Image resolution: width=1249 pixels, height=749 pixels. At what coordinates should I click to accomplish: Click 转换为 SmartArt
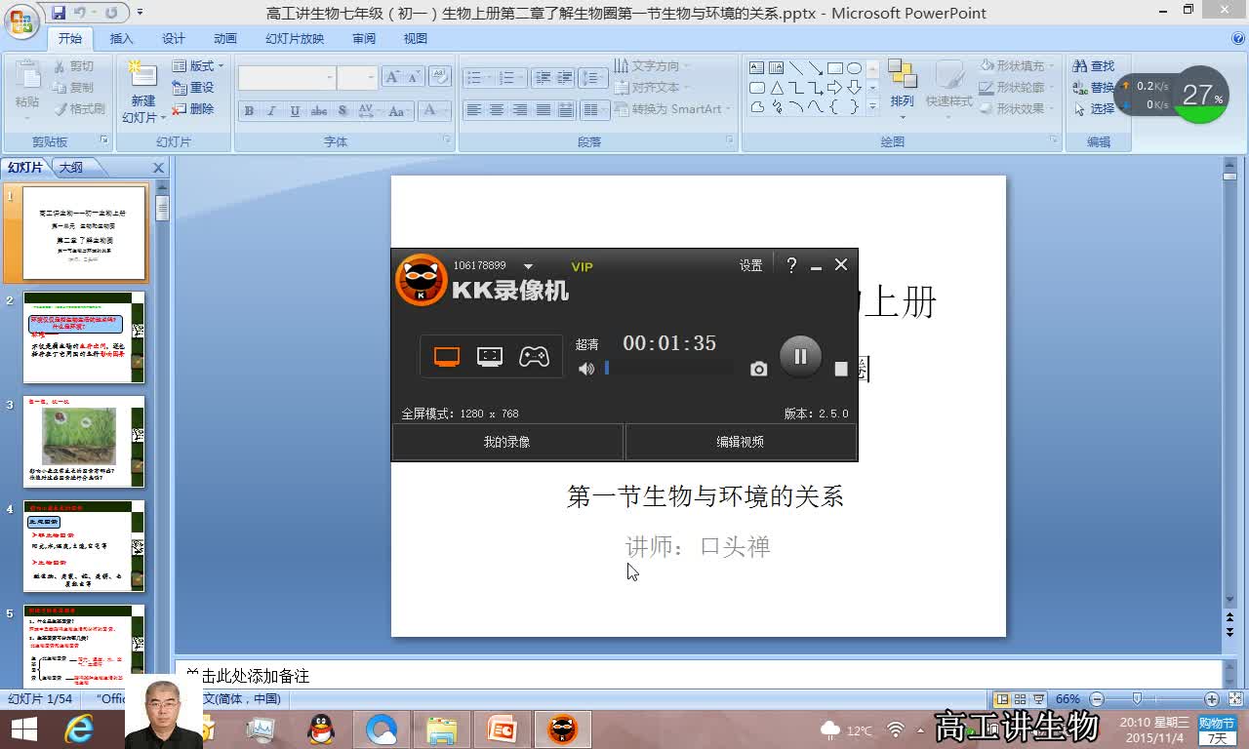click(672, 109)
